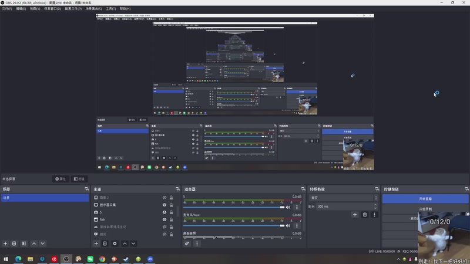Open 场景集合(S) menu

click(93, 9)
